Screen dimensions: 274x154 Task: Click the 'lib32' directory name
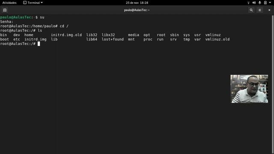(x=92, y=35)
